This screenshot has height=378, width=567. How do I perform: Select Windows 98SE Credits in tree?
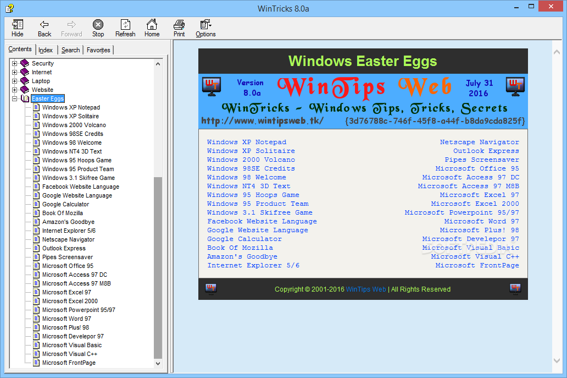[x=73, y=134]
